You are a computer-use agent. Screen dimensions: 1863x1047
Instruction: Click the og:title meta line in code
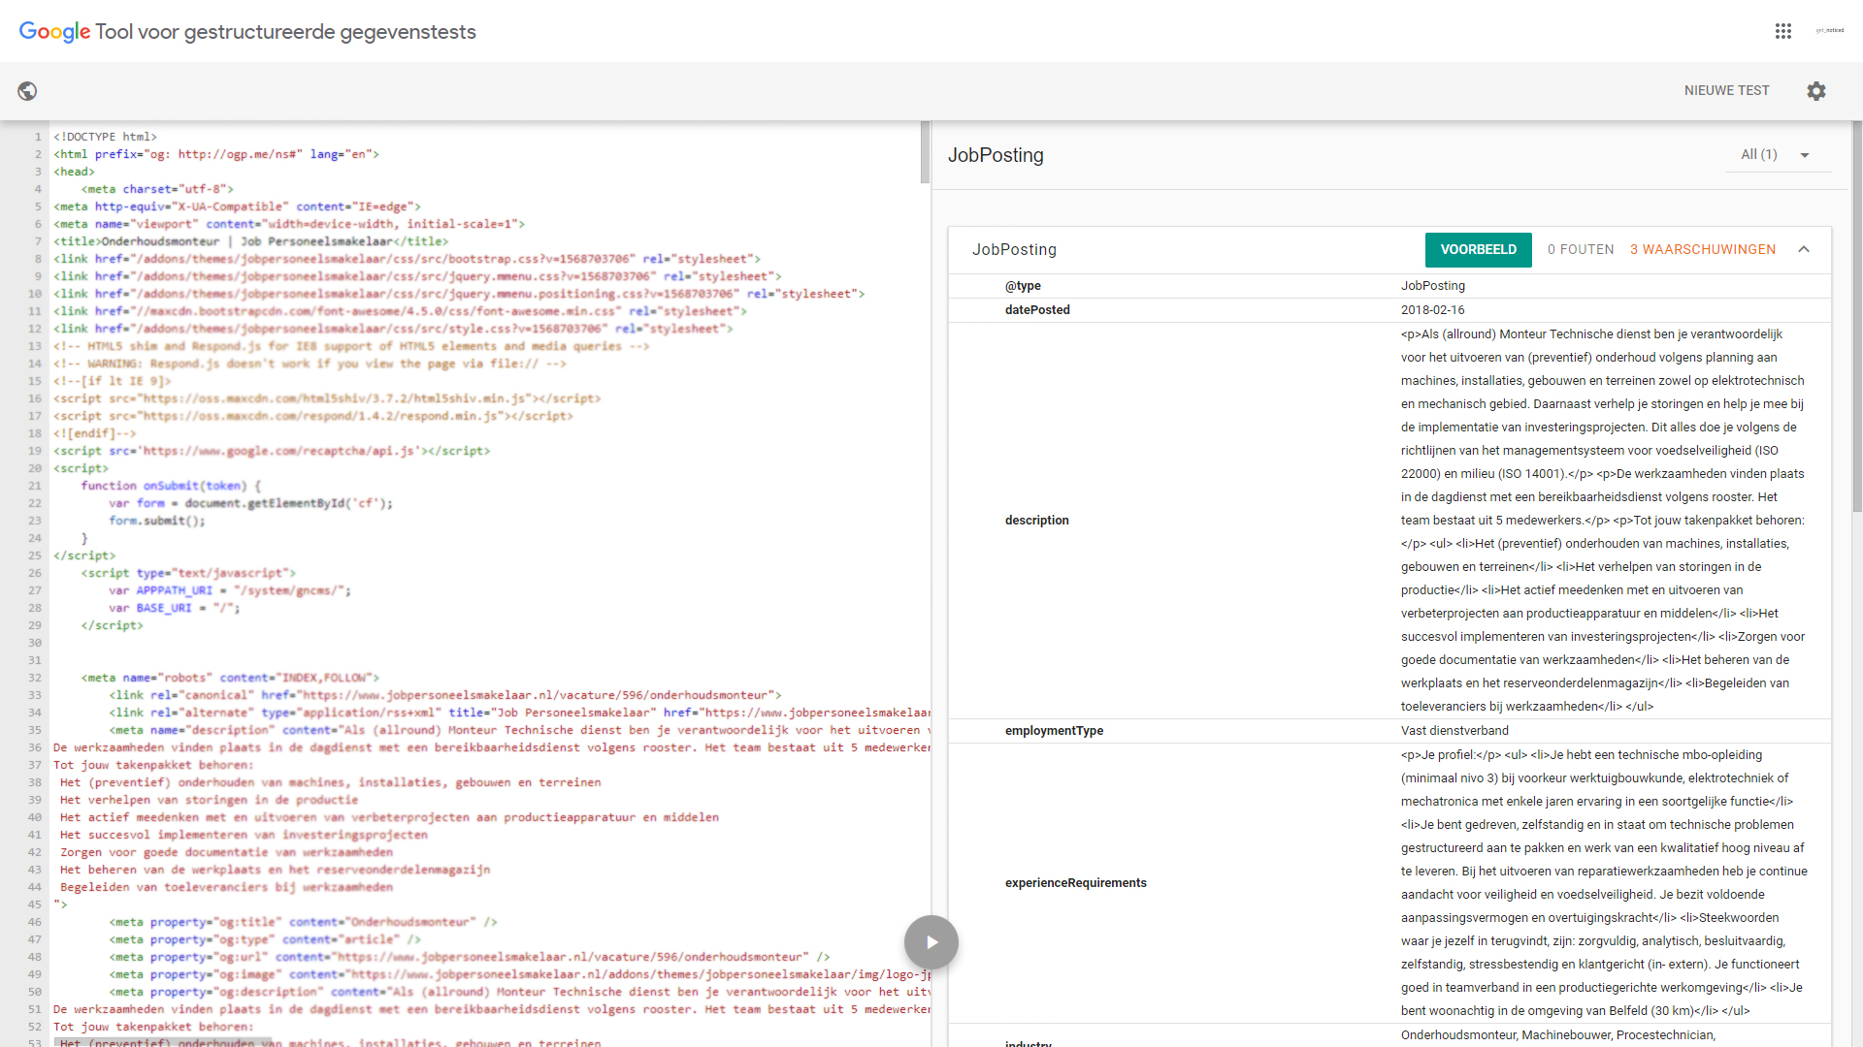303,922
